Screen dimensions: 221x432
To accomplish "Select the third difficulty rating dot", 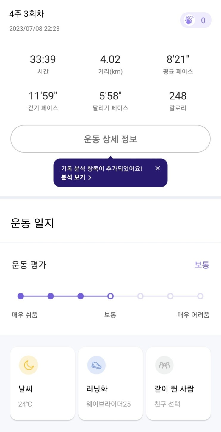I will pos(80,296).
